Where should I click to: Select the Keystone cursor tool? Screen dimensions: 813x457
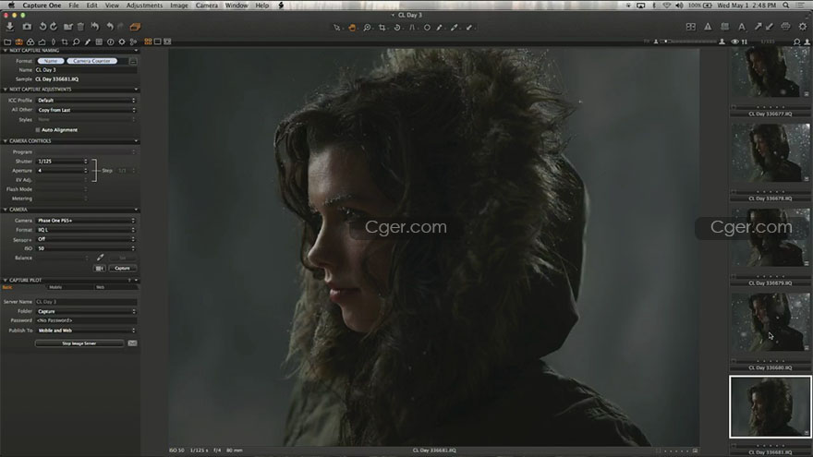click(412, 28)
